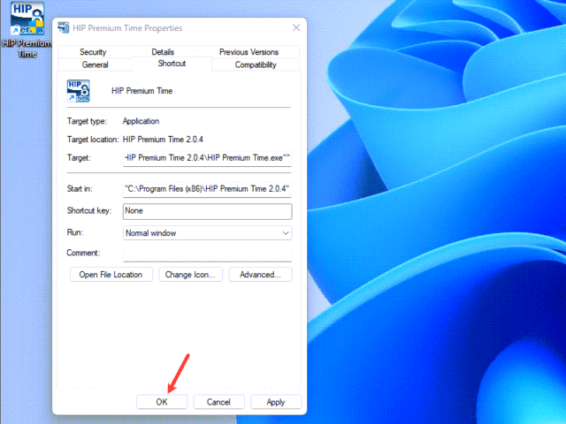The image size is (566, 424).
Task: Click the Change Icon button
Action: (x=190, y=275)
